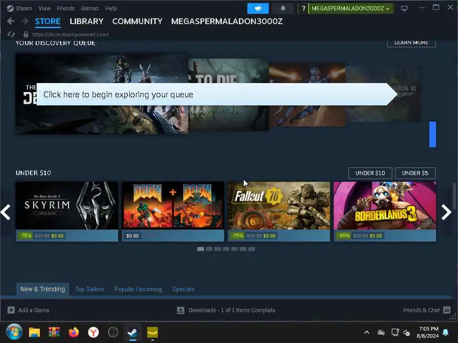Select the Top Sellers tab
Image resolution: width=458 pixels, height=343 pixels.
89,289
